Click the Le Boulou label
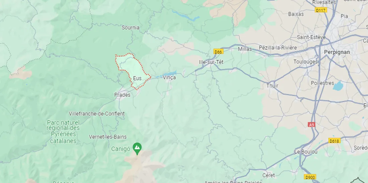Viewport: 368px width, 183px height. point(306,152)
